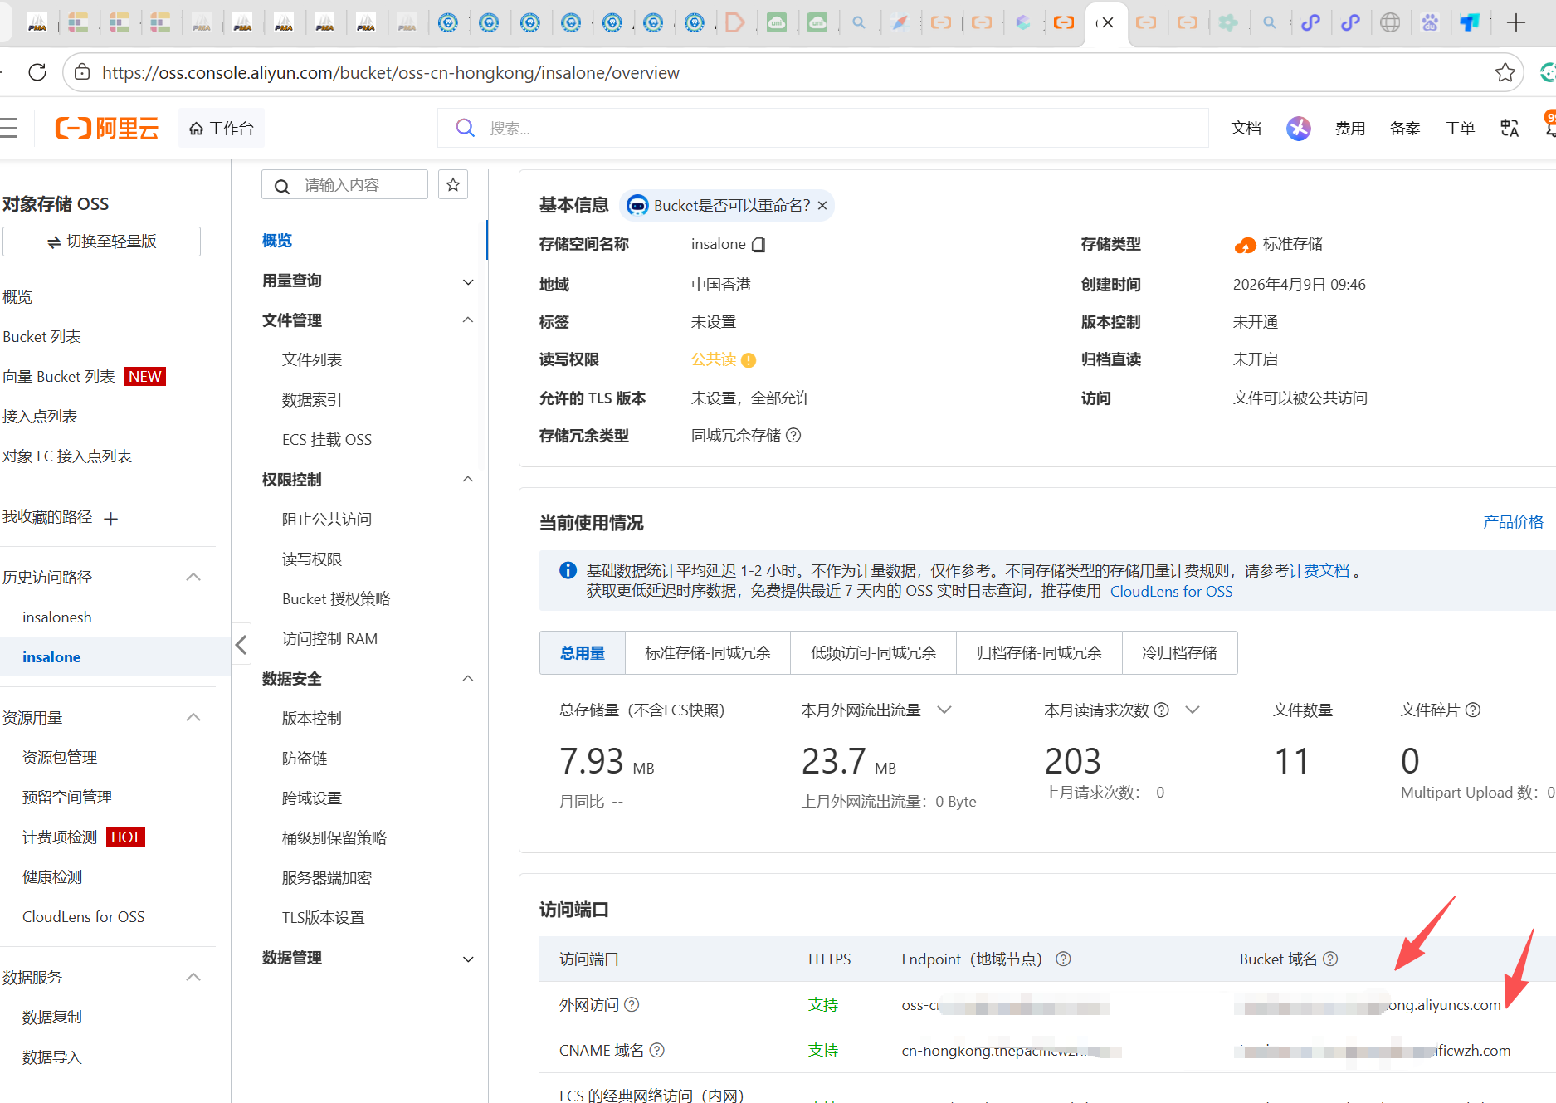Collapse the sidebar with the left arrow handle
Viewport: 1556px width, 1103px height.
tap(241, 645)
